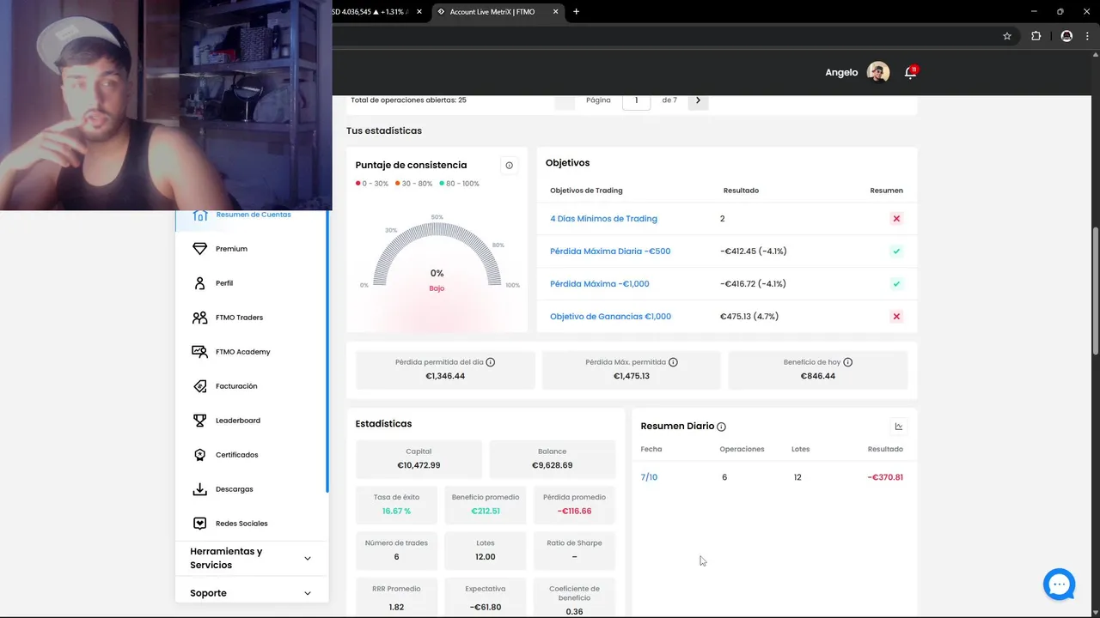Screen dimensions: 1100x618
Task: Click info icon for Pérdida permitida del día
Action: point(491,362)
